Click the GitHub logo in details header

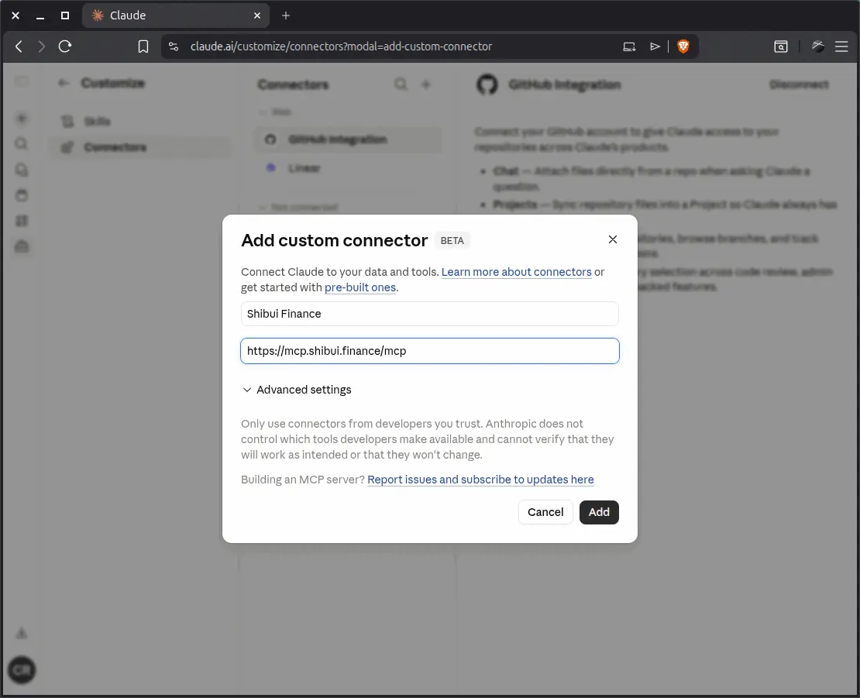487,84
